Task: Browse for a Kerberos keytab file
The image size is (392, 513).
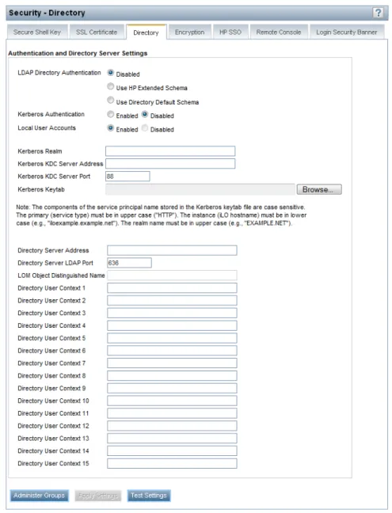Action: point(319,189)
